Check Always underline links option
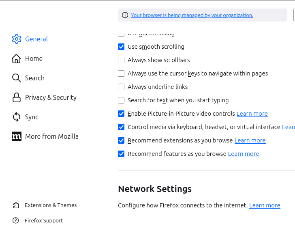This screenshot has height=235, width=295. (121, 87)
